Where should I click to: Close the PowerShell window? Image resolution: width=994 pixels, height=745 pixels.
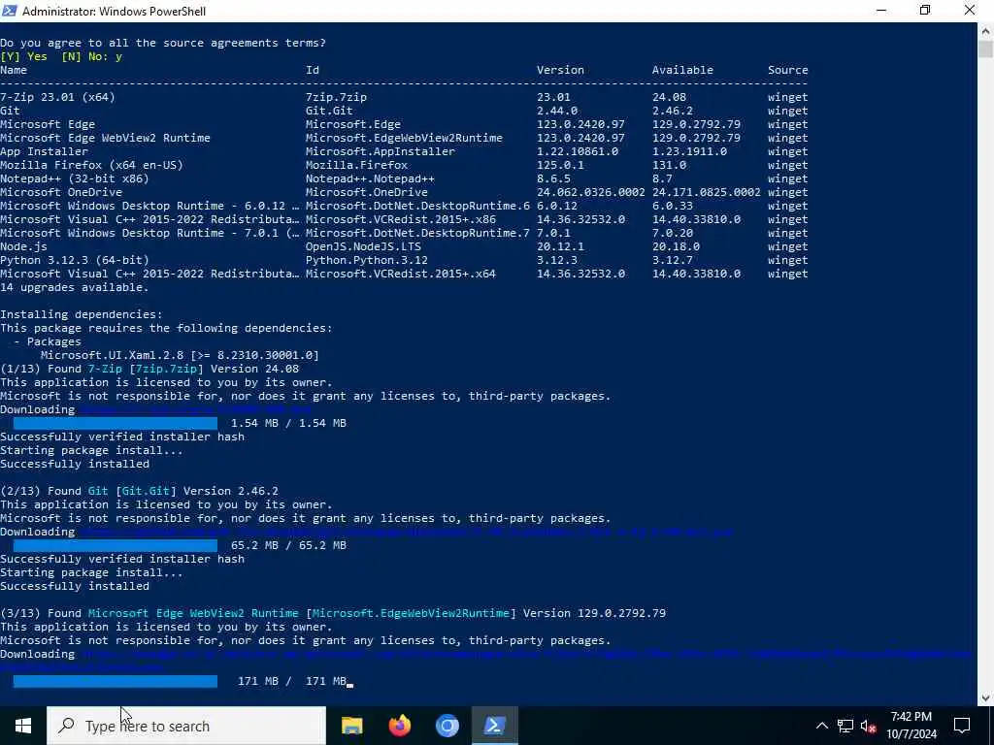[970, 10]
